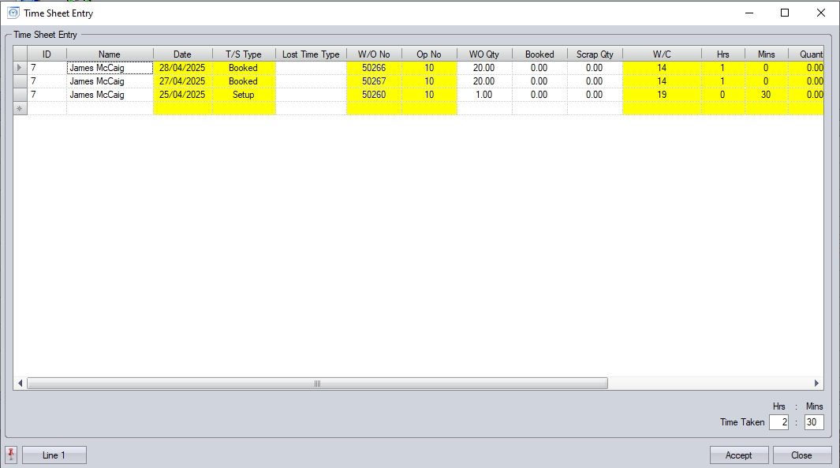The width and height of the screenshot is (840, 468).
Task: Click the Lost Time Type cell in first row
Action: 311,68
